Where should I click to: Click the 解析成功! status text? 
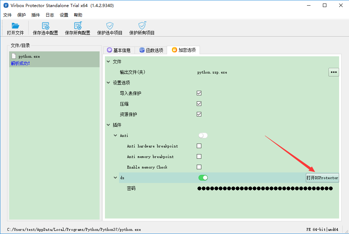(x=20, y=63)
